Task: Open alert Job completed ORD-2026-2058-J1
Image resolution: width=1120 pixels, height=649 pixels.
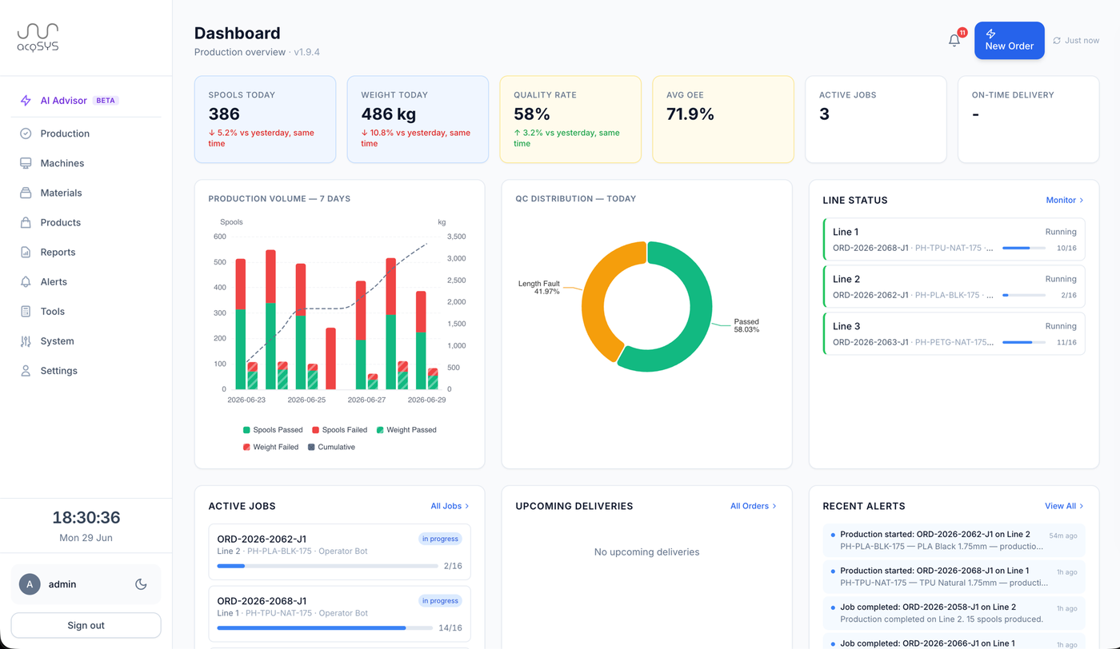Action: tap(954, 614)
